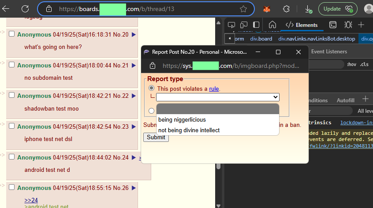Activate DevTools inspect element picker
Screen dimensions: 373x208
232,25
